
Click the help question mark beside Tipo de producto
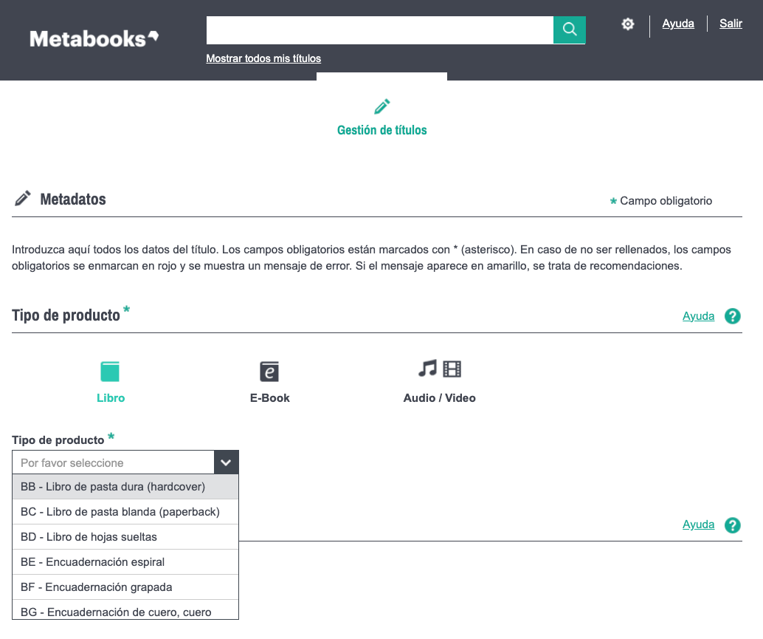(732, 316)
